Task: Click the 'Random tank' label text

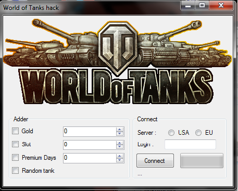Action: [38, 171]
